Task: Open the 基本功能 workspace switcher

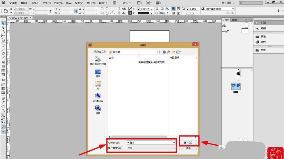Action: [228, 3]
